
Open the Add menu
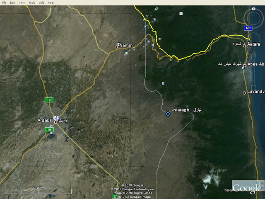point(41,2)
